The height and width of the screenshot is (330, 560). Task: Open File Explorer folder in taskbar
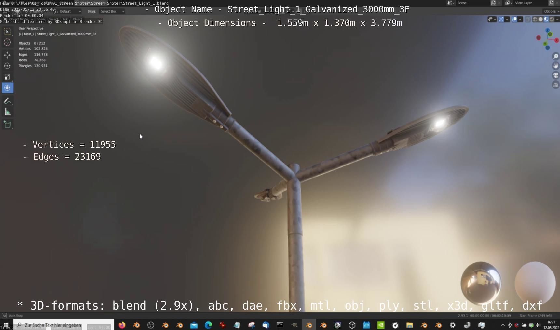point(409,325)
